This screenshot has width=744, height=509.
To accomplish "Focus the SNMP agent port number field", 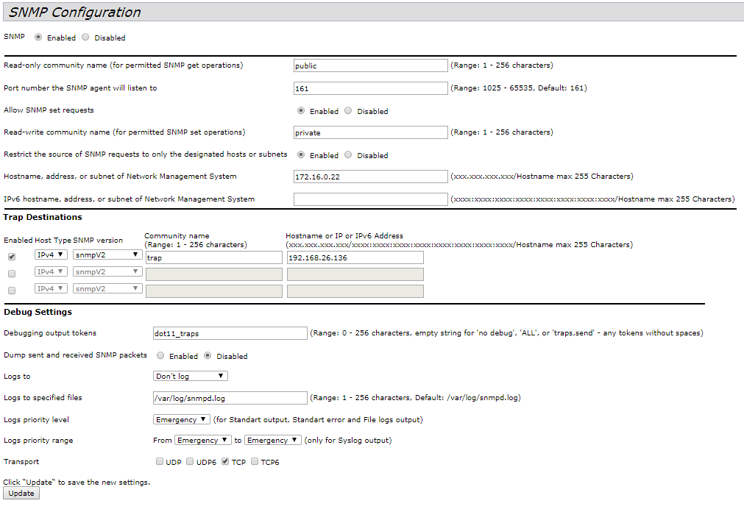I will click(x=370, y=88).
